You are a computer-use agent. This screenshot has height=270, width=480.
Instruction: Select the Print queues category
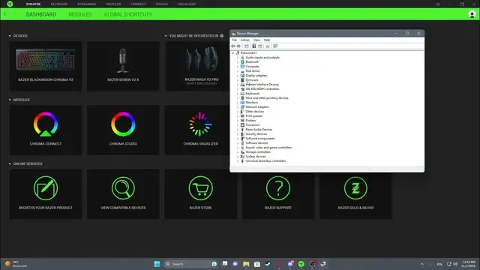pos(253,116)
